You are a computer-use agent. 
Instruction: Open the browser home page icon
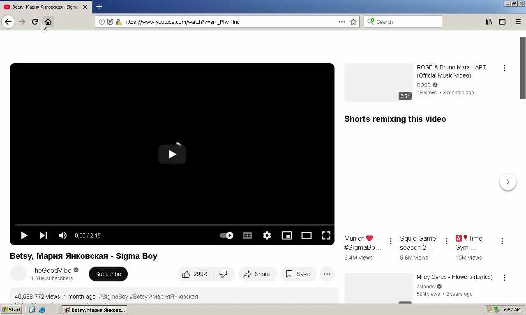pos(48,22)
